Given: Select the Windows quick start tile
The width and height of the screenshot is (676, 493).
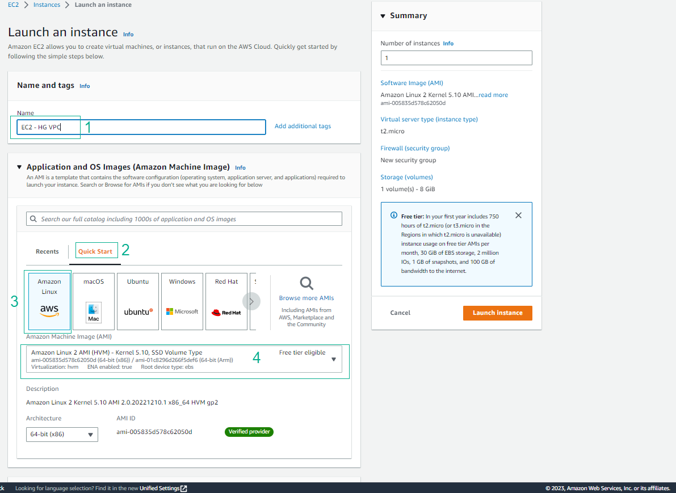Looking at the screenshot, I should point(182,301).
